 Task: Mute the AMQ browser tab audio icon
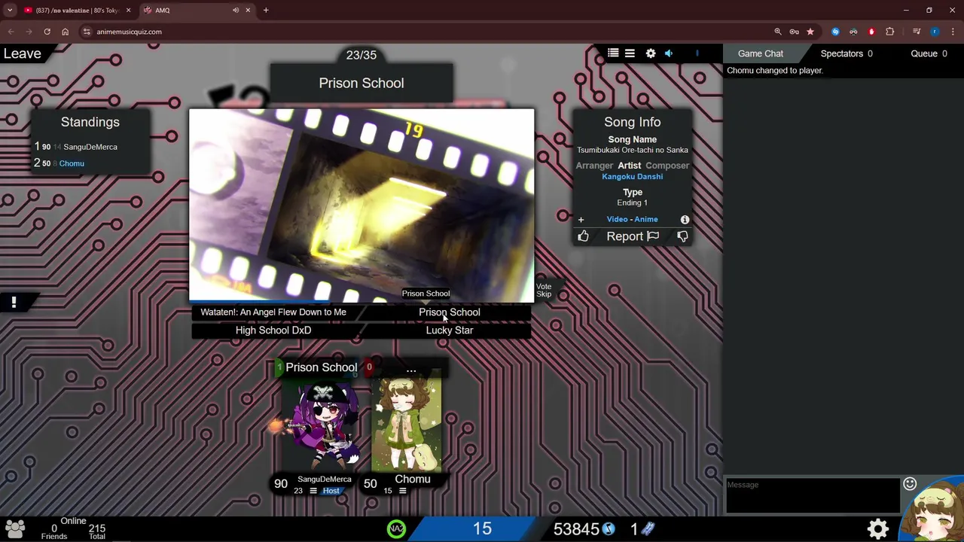tap(236, 11)
